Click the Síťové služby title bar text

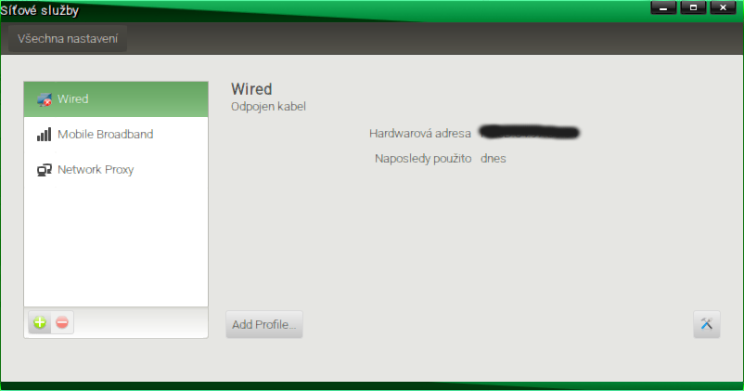[x=40, y=10]
